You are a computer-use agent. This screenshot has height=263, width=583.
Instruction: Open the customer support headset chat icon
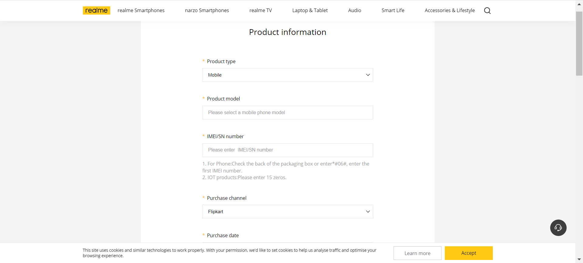558,228
